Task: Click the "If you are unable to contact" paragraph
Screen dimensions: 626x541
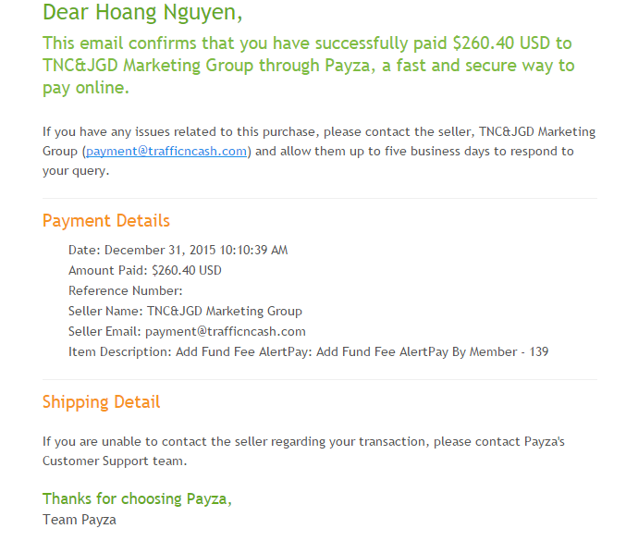Action: point(303,441)
